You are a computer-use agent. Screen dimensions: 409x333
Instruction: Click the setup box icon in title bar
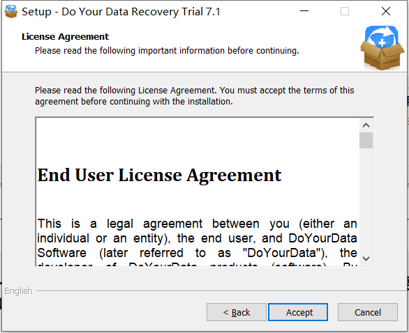(11, 12)
